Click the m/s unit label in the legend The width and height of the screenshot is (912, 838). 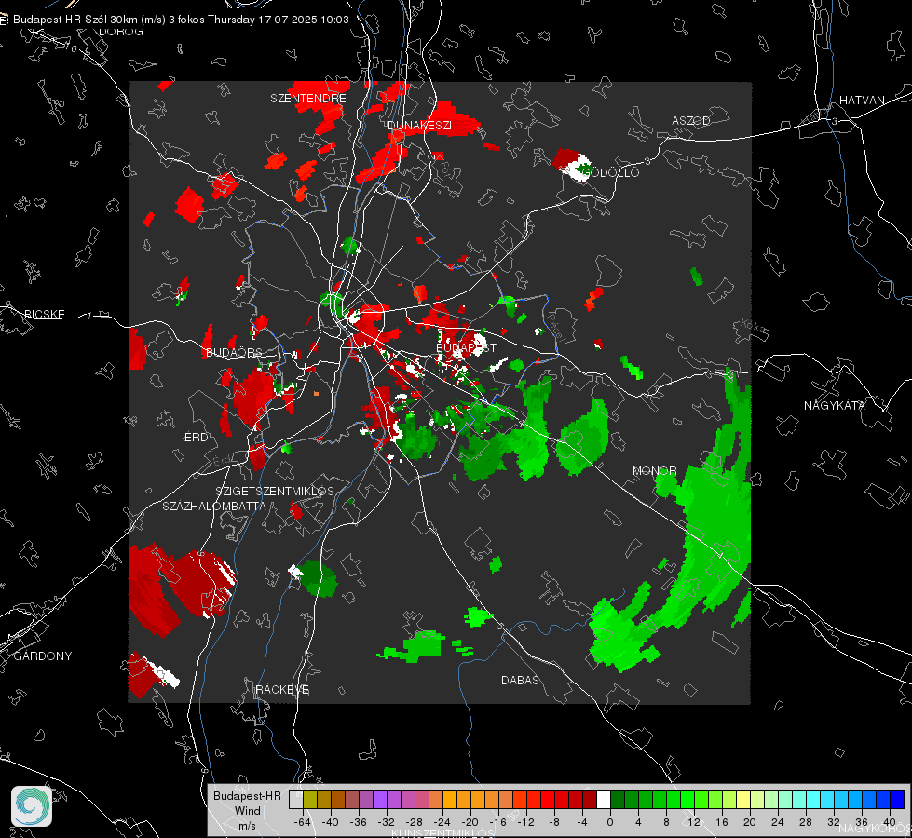point(247,826)
